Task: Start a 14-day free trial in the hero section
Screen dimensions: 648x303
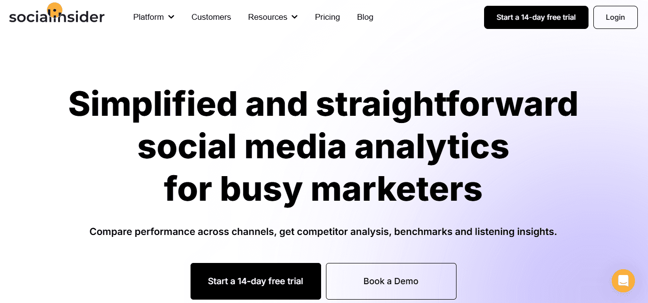Action: [x=255, y=281]
